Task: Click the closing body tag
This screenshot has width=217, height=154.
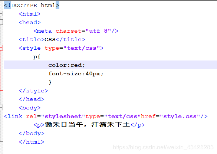Action: pos(32,133)
